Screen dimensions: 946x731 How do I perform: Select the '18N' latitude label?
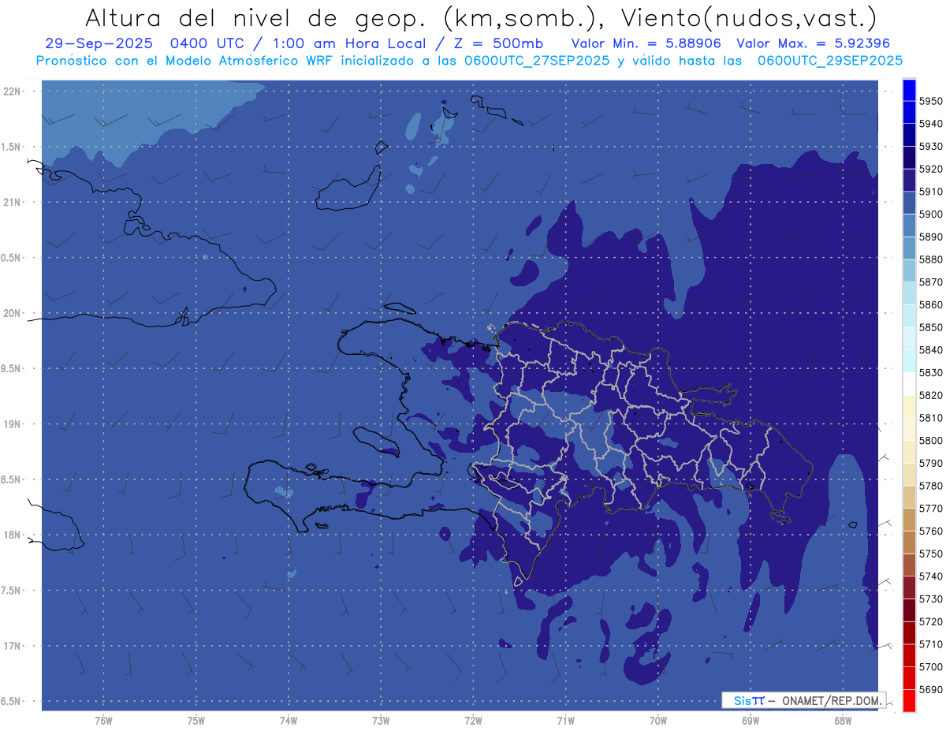[12, 535]
